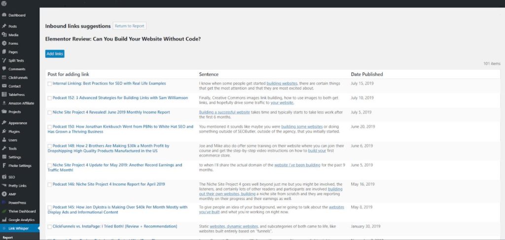This screenshot has height=240, width=505.
Task: Check ClickFunnels vs. InstaPage row checkbox
Action: [x=50, y=227]
